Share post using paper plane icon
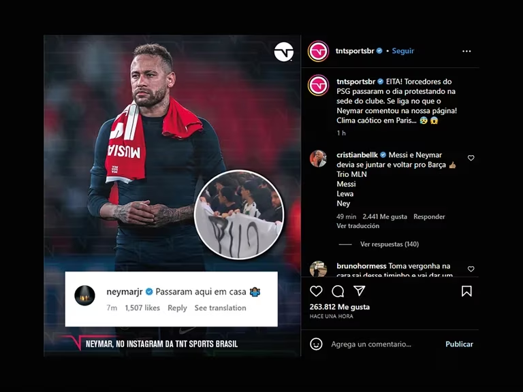Screen dimensions: 523x392 click(360, 291)
